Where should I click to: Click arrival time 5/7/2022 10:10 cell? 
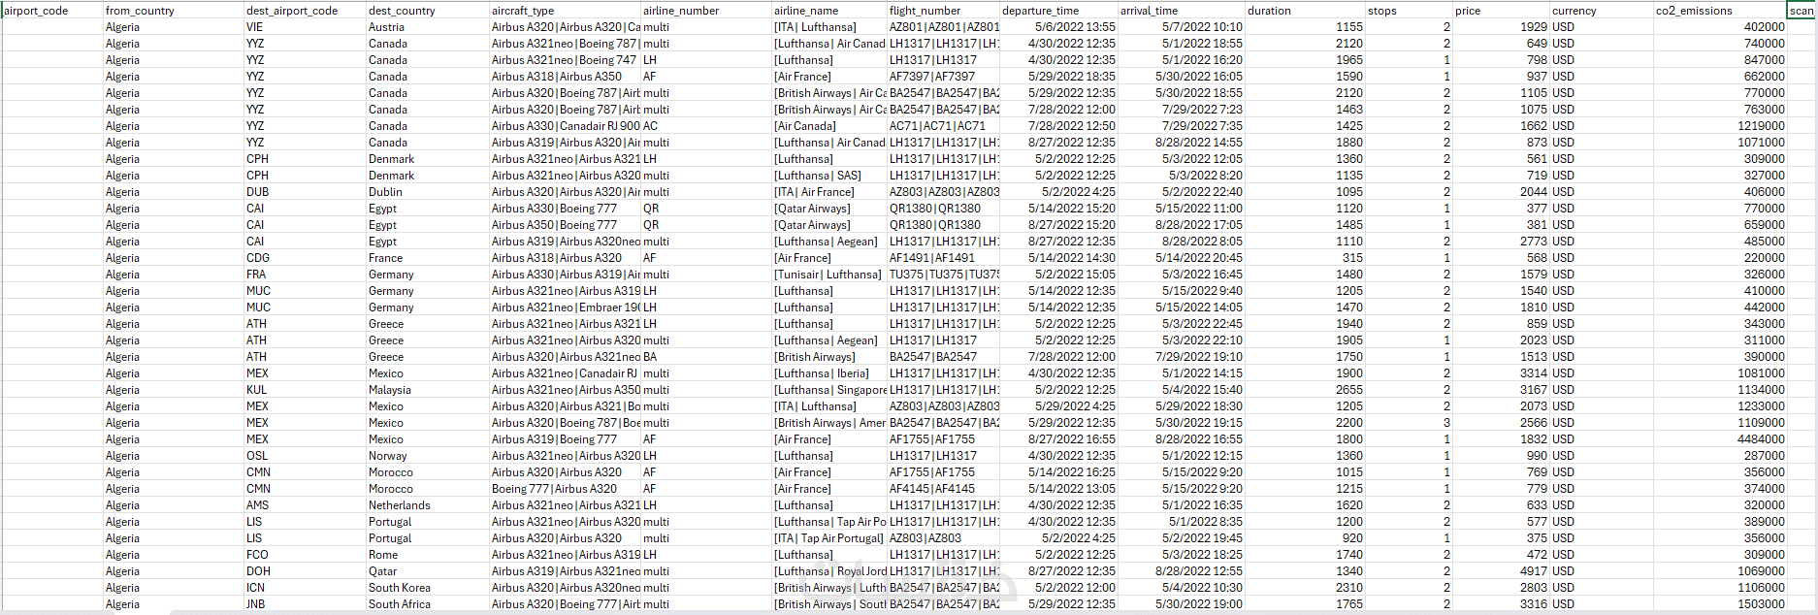click(x=1182, y=27)
